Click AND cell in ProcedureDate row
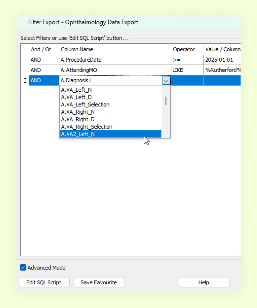The height and width of the screenshot is (308, 257). (44, 60)
